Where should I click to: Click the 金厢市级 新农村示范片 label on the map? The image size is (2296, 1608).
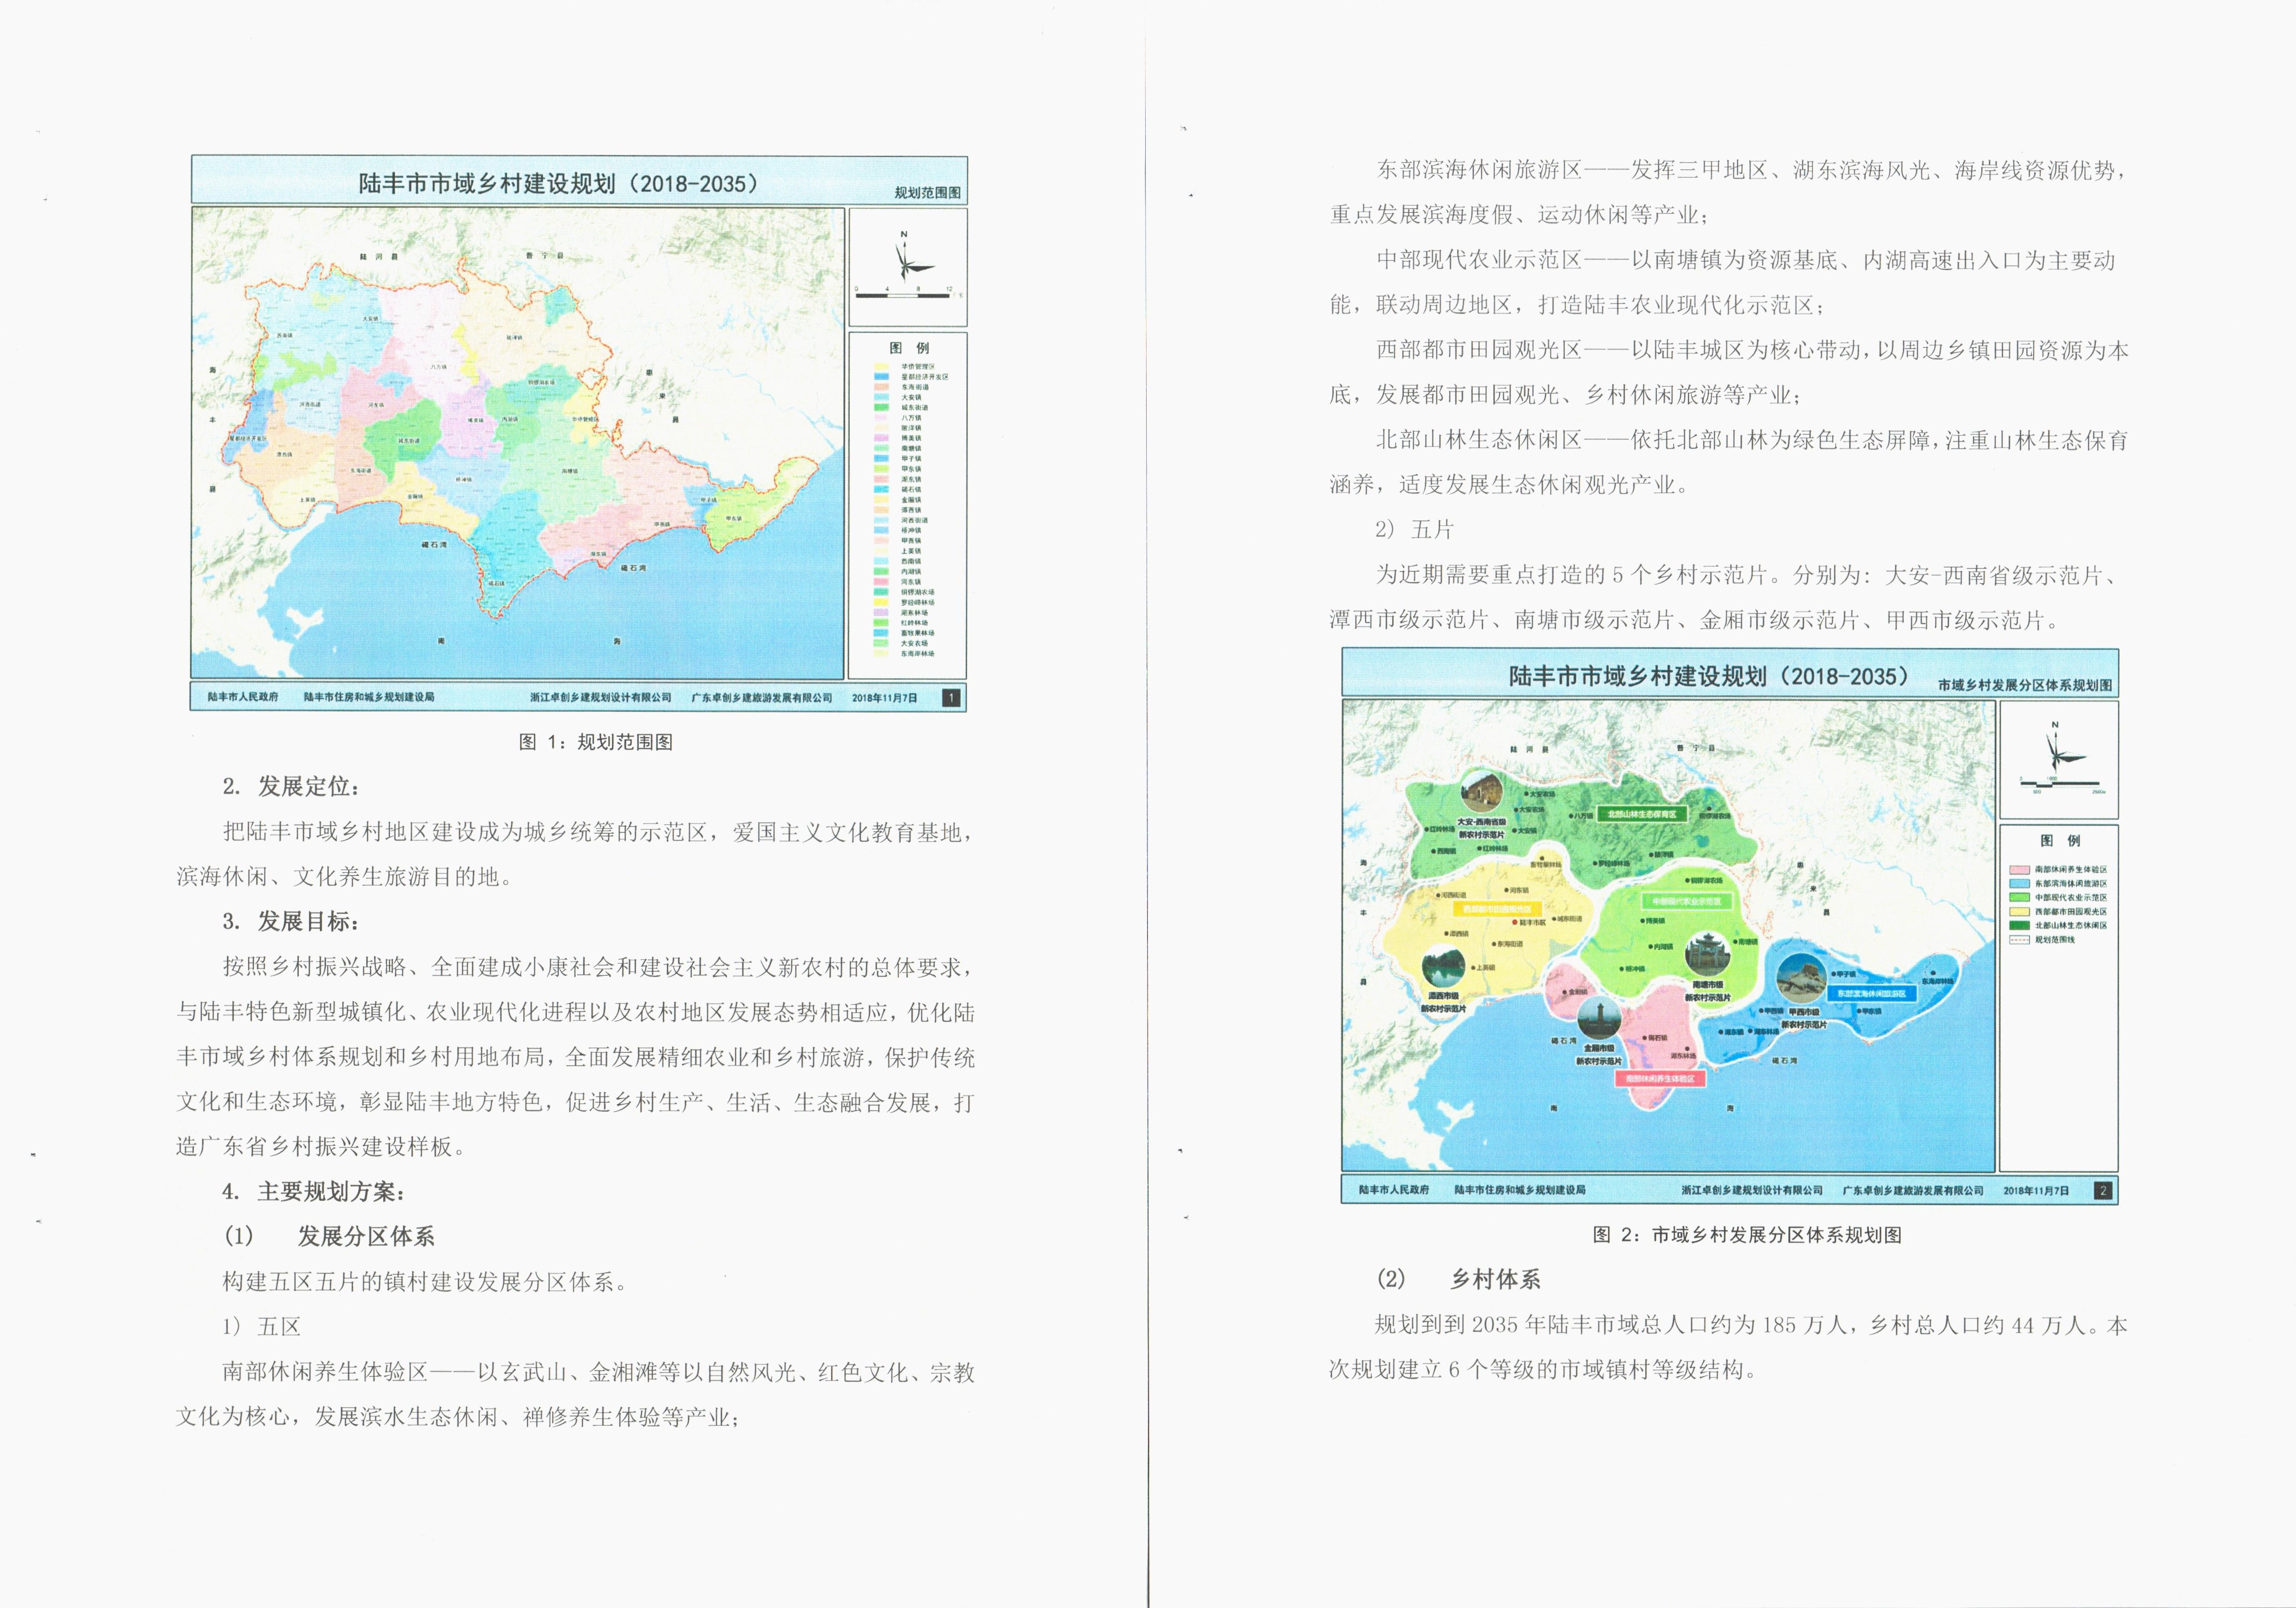pos(1599,1055)
